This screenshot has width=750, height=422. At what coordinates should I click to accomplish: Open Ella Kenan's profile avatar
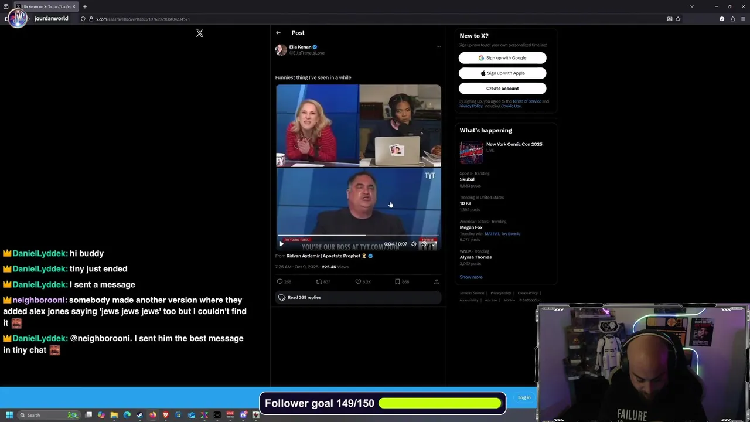(x=281, y=50)
